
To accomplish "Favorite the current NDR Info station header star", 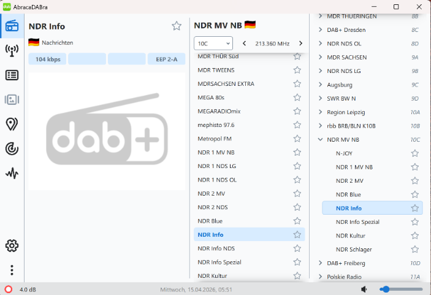I will [177, 26].
